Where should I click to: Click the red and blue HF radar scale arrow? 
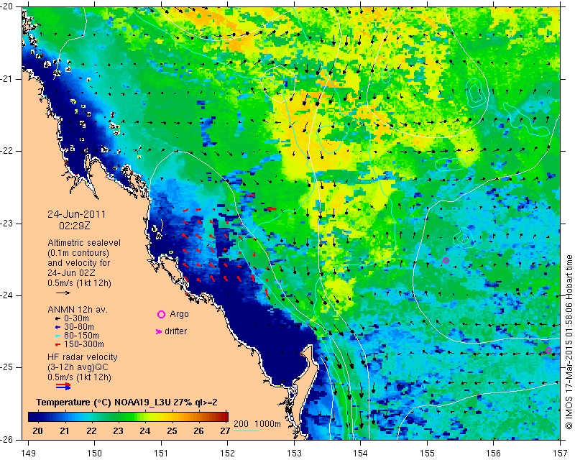point(63,386)
